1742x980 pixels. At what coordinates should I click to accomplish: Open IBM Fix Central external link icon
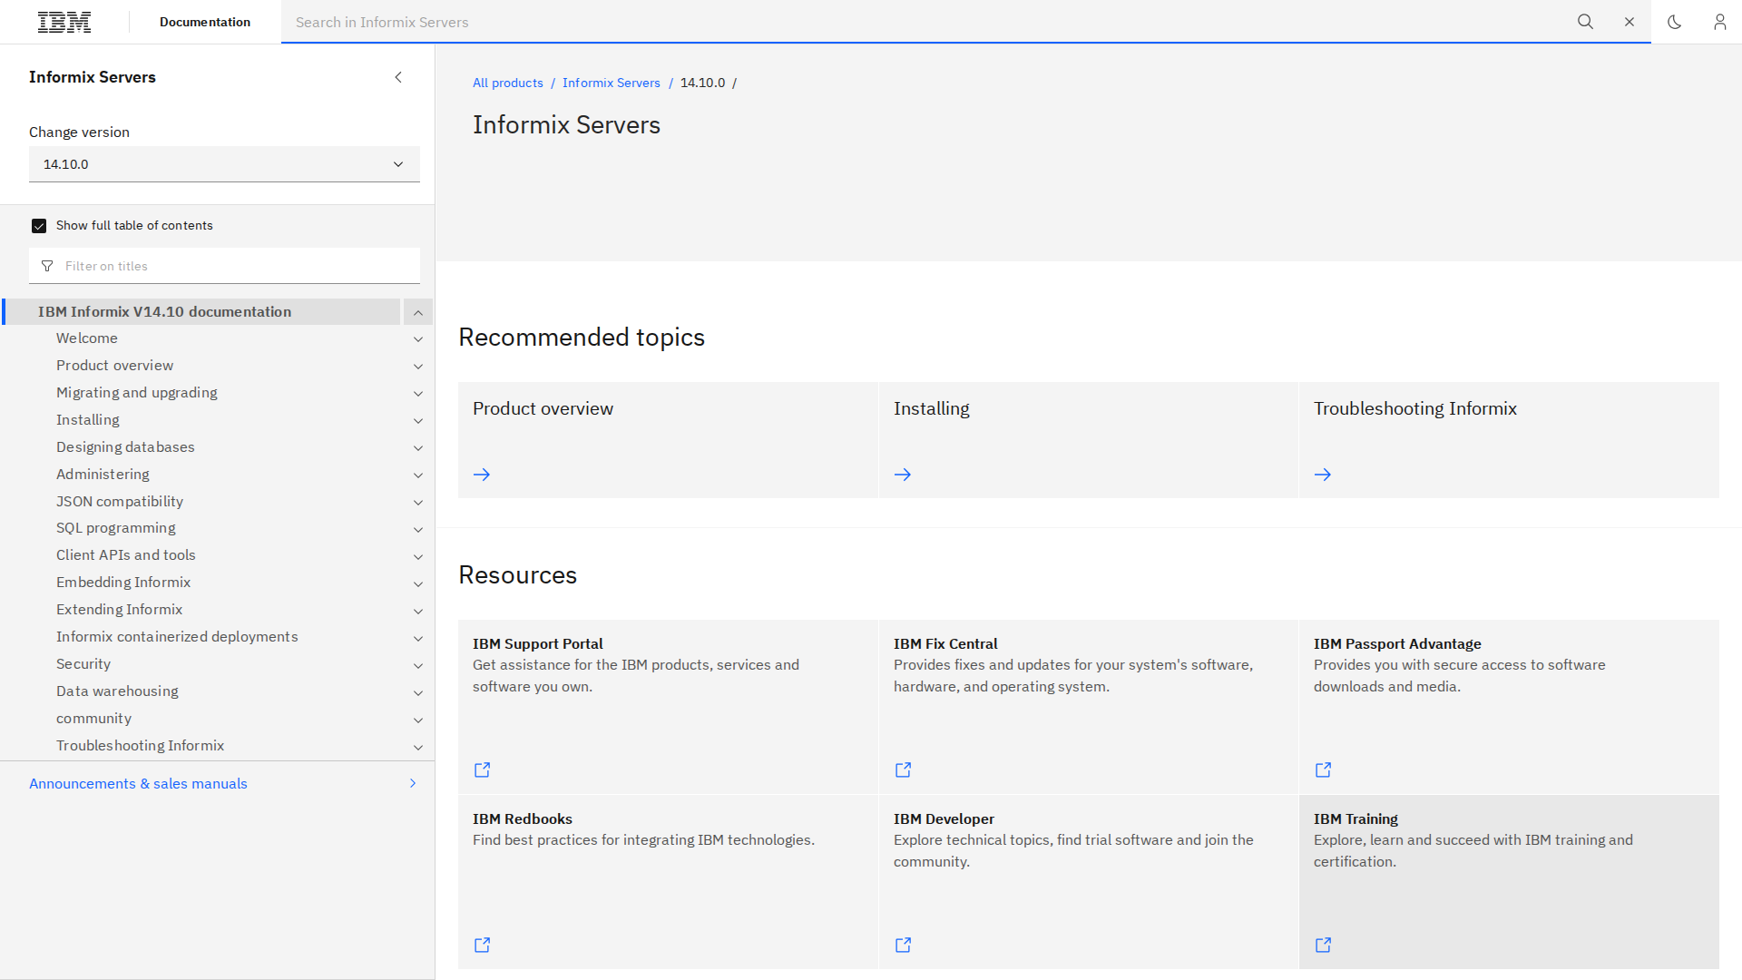click(903, 769)
